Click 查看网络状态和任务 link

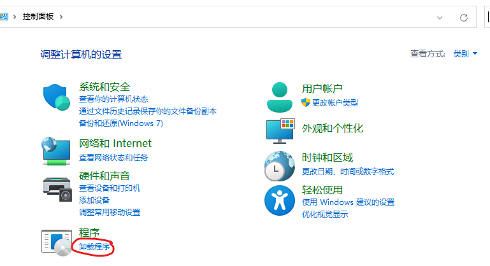[x=113, y=157]
